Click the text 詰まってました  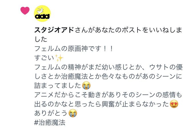tap(58, 86)
